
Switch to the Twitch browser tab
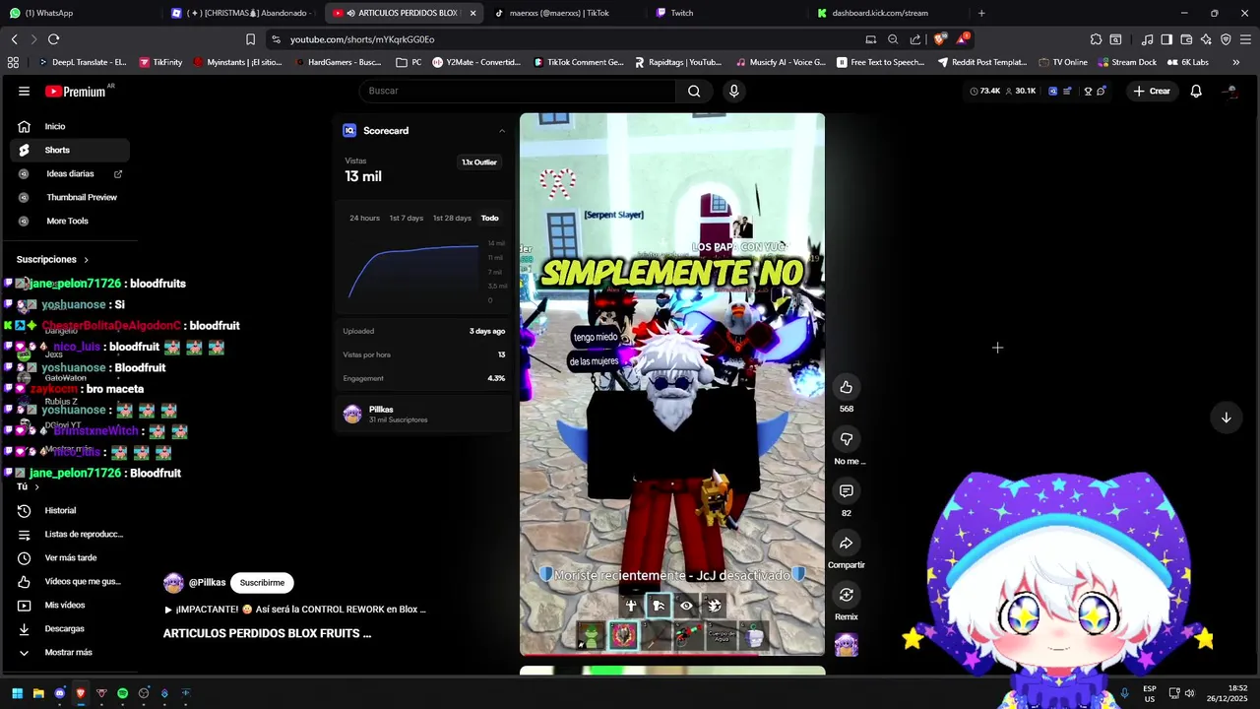(728, 13)
